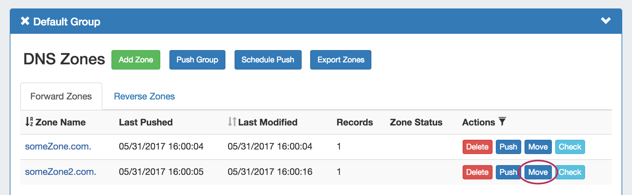Screen dimensions: 632x195
Task: Open the someZone2.com. zone link
Action: pos(61,172)
